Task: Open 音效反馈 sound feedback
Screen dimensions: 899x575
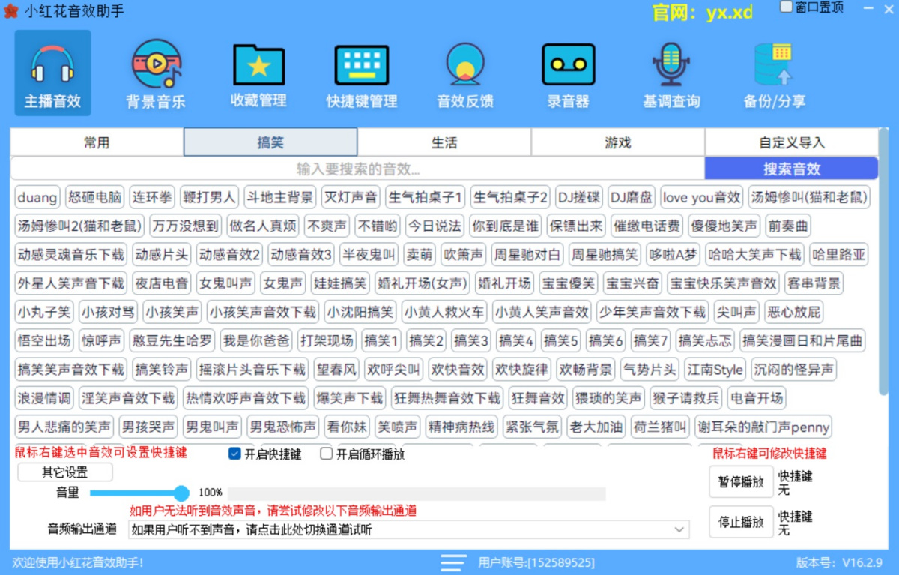Action: pos(464,73)
